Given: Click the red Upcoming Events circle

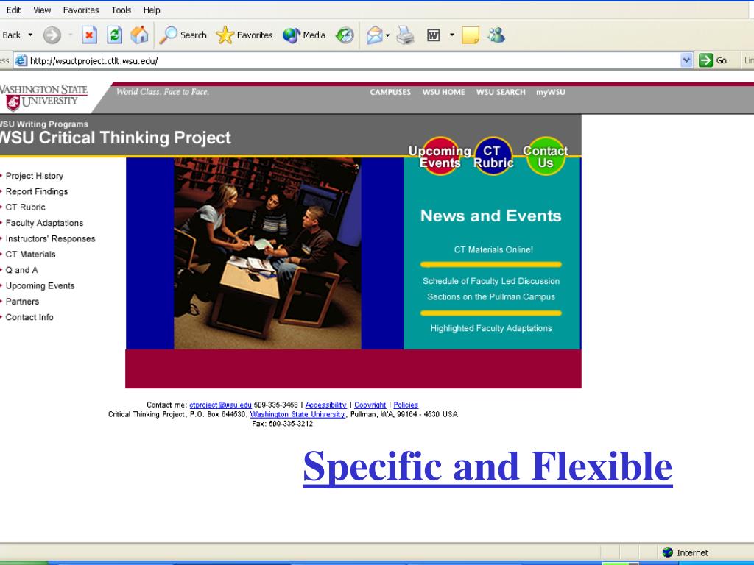Looking at the screenshot, I should pos(440,157).
